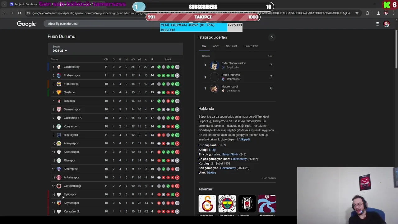The height and width of the screenshot is (224, 398).
Task: Open the Chrome extensions puzzle icon
Action: (x=368, y=13)
